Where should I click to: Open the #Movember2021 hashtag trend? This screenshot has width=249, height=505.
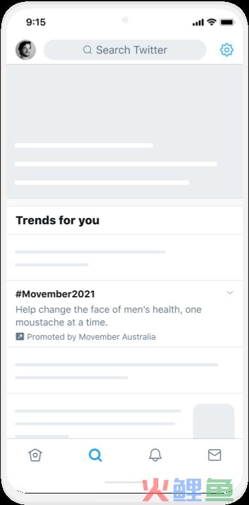(55, 294)
